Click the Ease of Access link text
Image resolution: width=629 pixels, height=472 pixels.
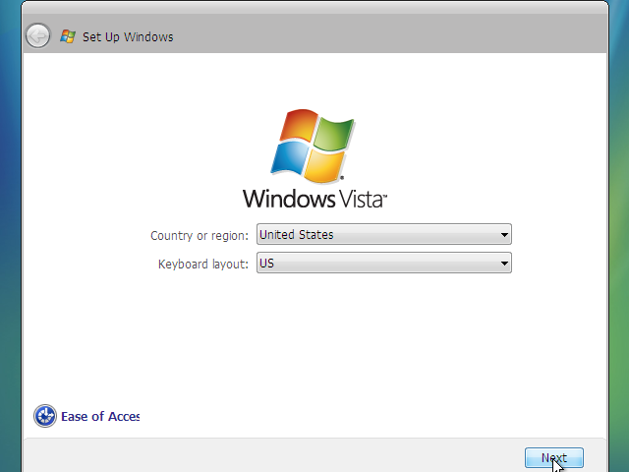coord(100,417)
